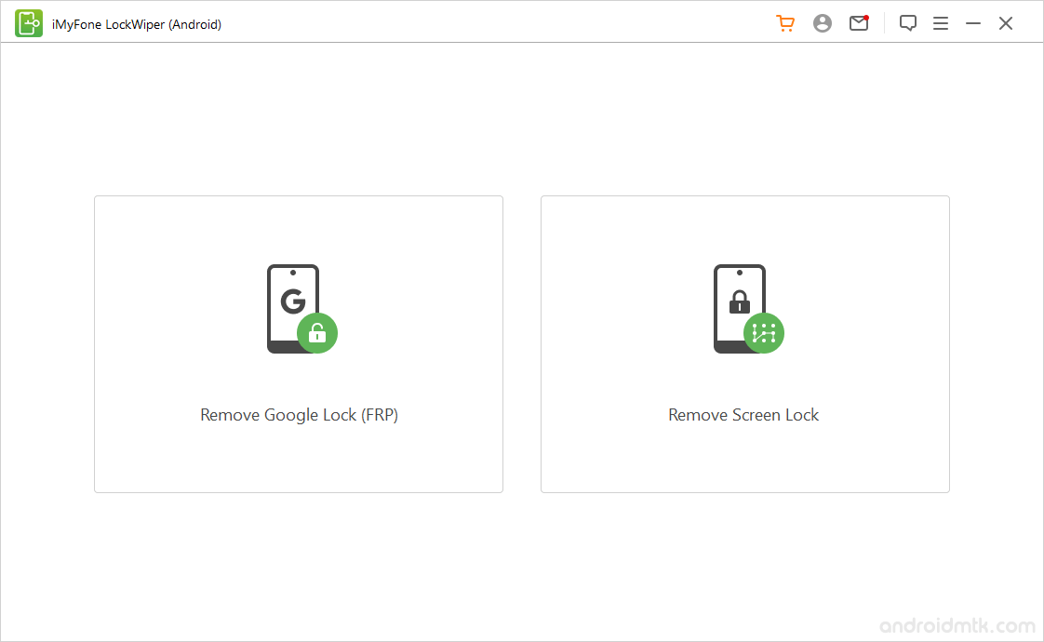This screenshot has height=642, width=1044.
Task: Open the shopping cart purchase icon
Action: [785, 24]
